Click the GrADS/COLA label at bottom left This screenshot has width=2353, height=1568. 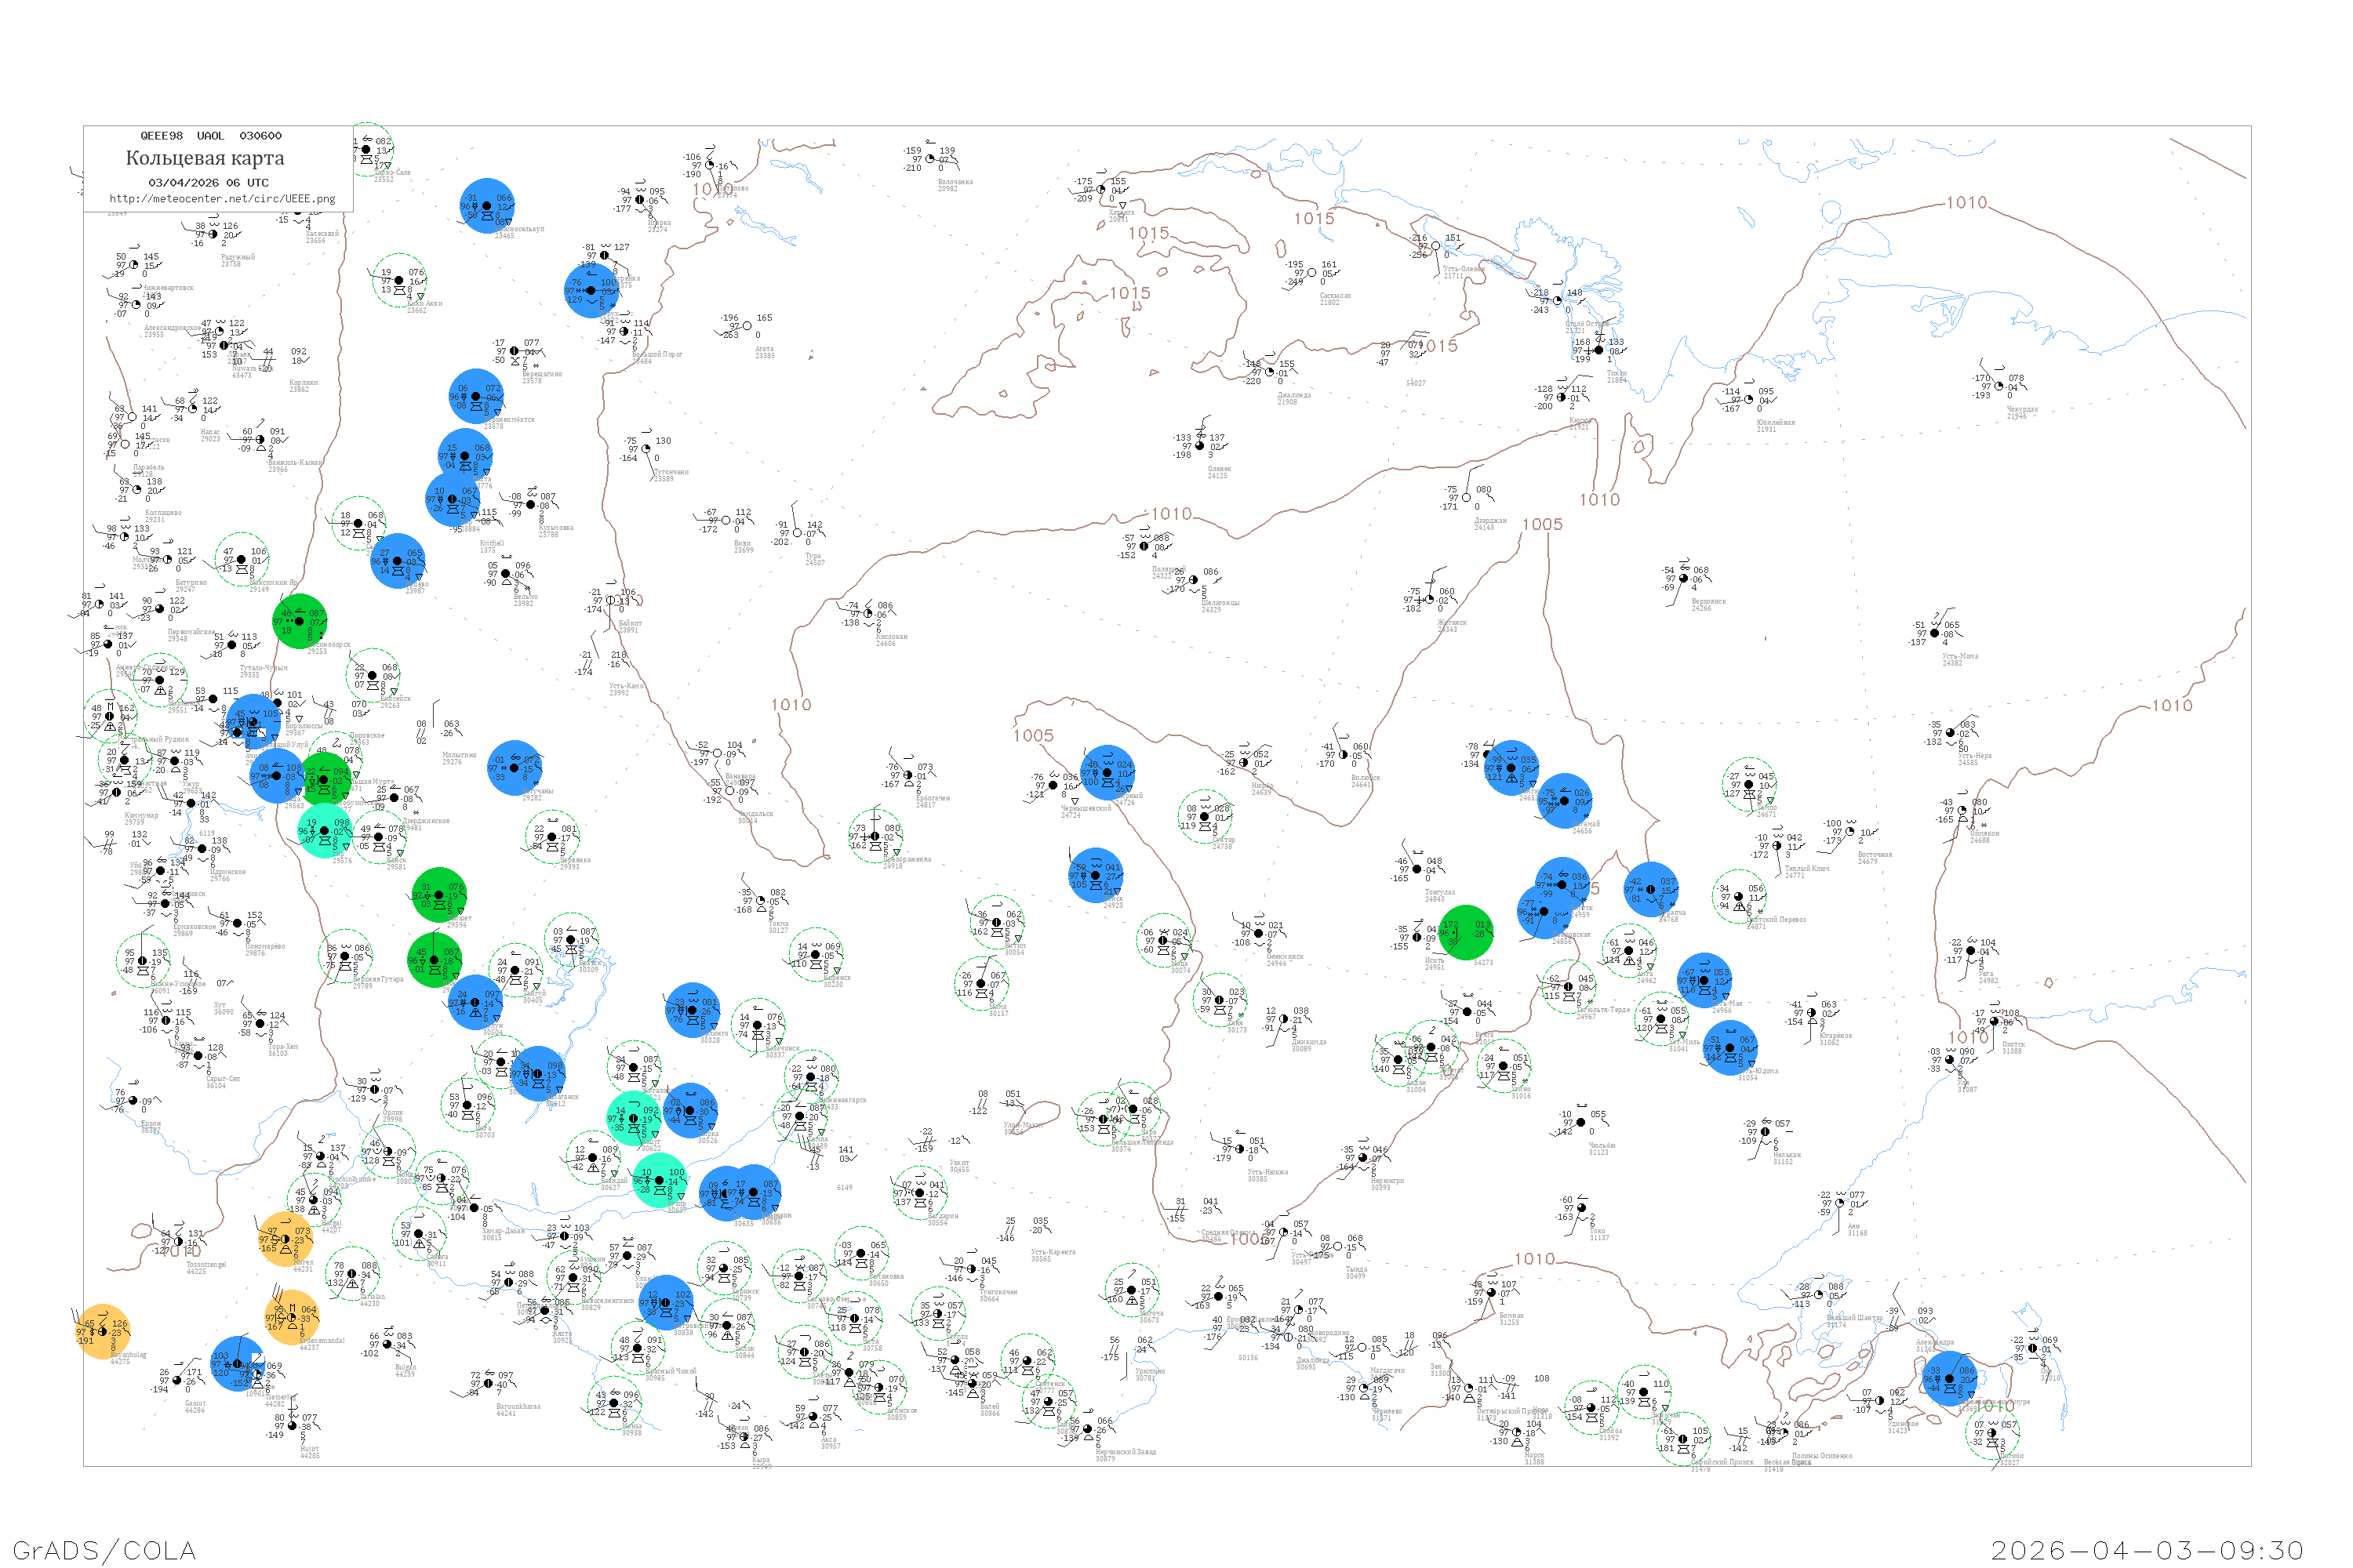tap(104, 1550)
